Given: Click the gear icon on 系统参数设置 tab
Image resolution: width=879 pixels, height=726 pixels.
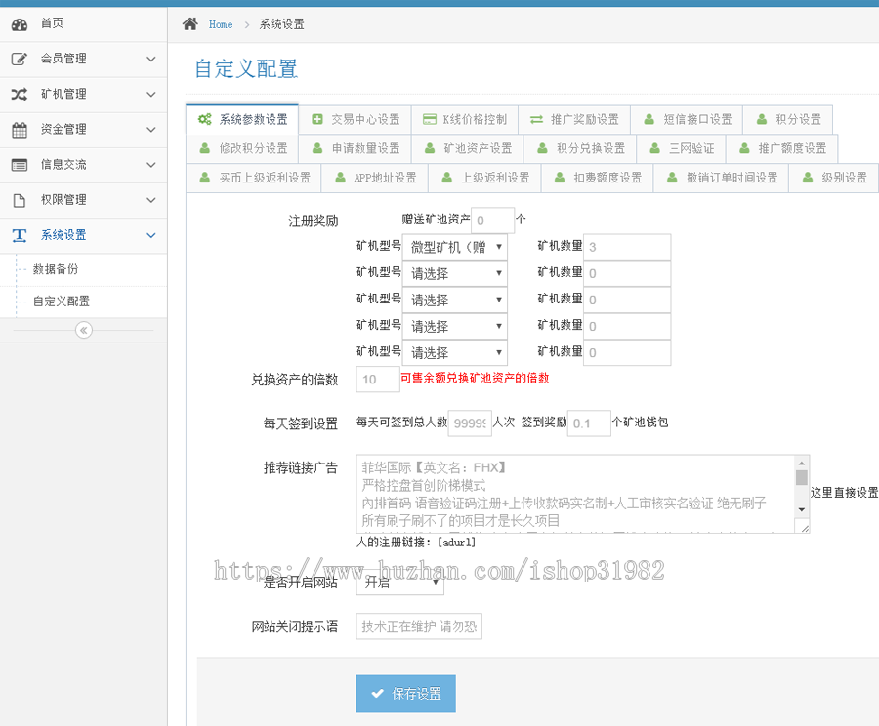Looking at the screenshot, I should coord(206,119).
